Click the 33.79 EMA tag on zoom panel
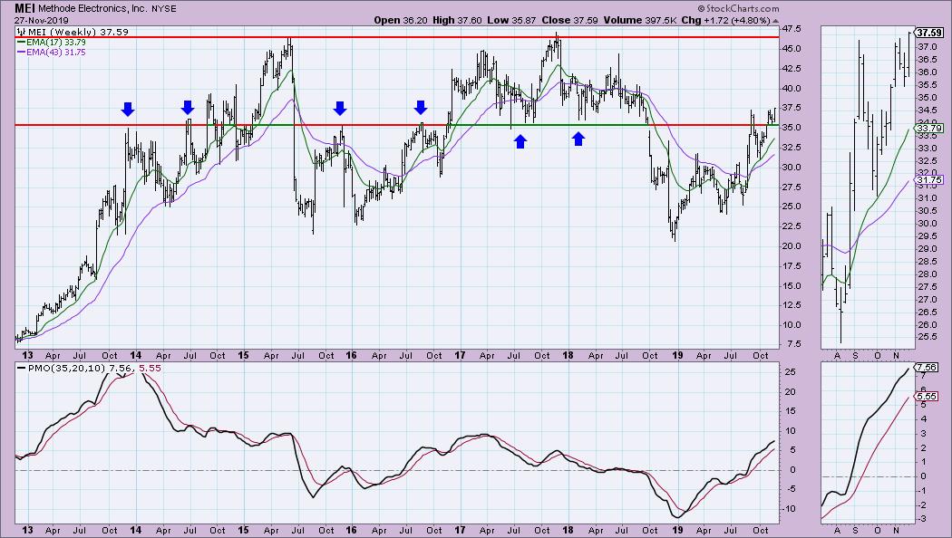Screen dimensions: 952x538 point(929,128)
